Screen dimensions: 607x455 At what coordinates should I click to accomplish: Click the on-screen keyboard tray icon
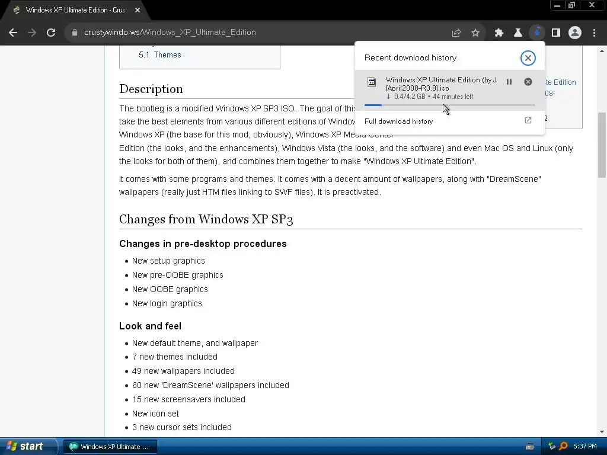pyautogui.click(x=530, y=447)
